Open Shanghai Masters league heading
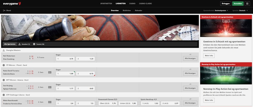253x107 pixels. tap(13, 50)
